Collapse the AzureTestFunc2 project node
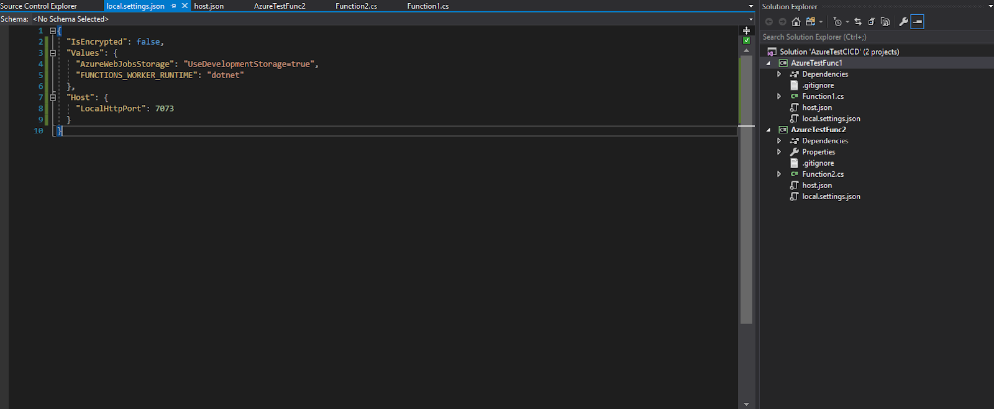The image size is (994, 409). [x=768, y=130]
